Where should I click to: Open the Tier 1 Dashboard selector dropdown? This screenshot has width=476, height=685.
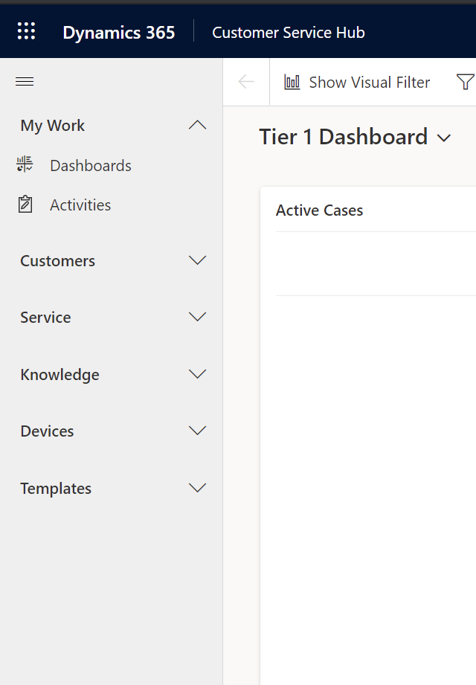tap(445, 138)
